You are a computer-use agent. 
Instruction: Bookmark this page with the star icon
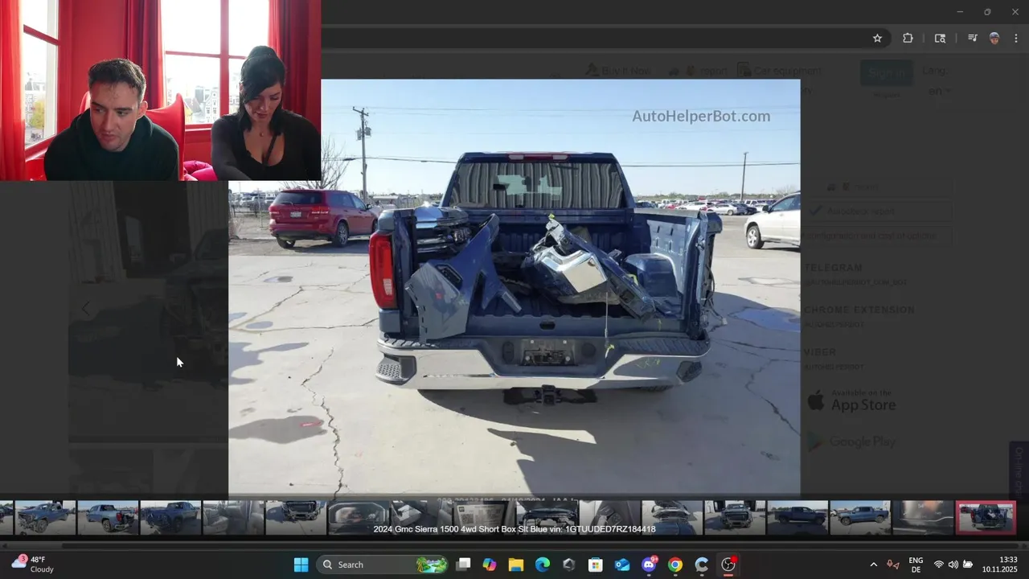(877, 38)
